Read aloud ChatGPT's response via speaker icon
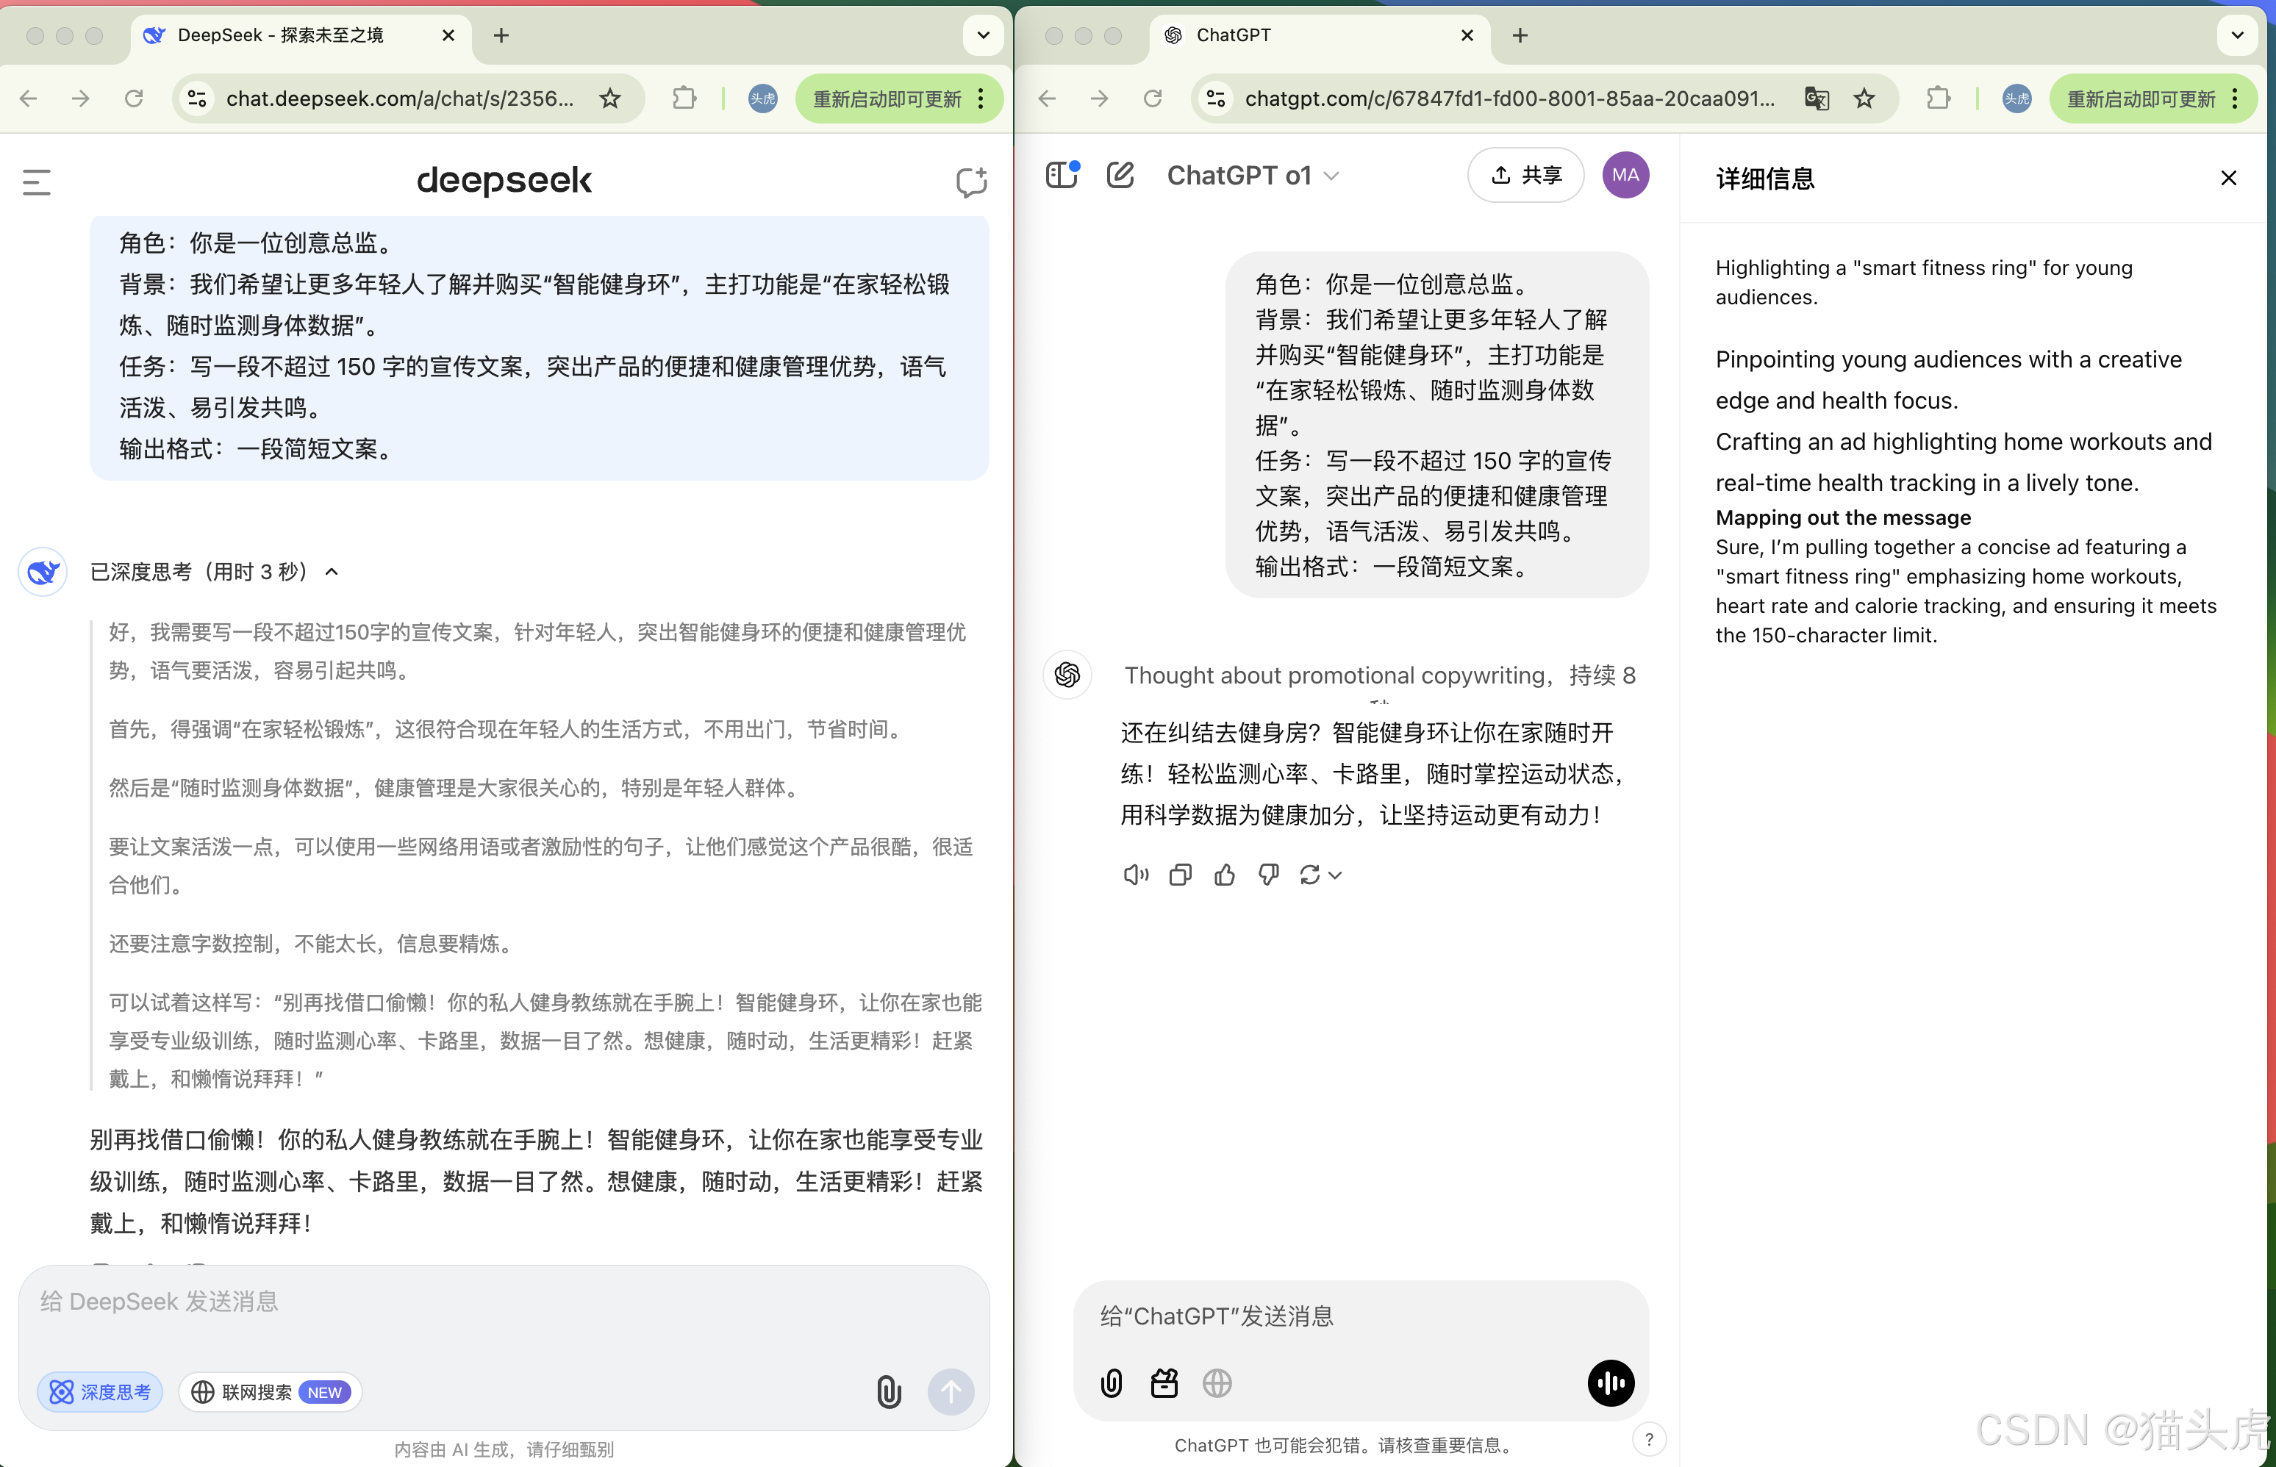 (x=1134, y=875)
